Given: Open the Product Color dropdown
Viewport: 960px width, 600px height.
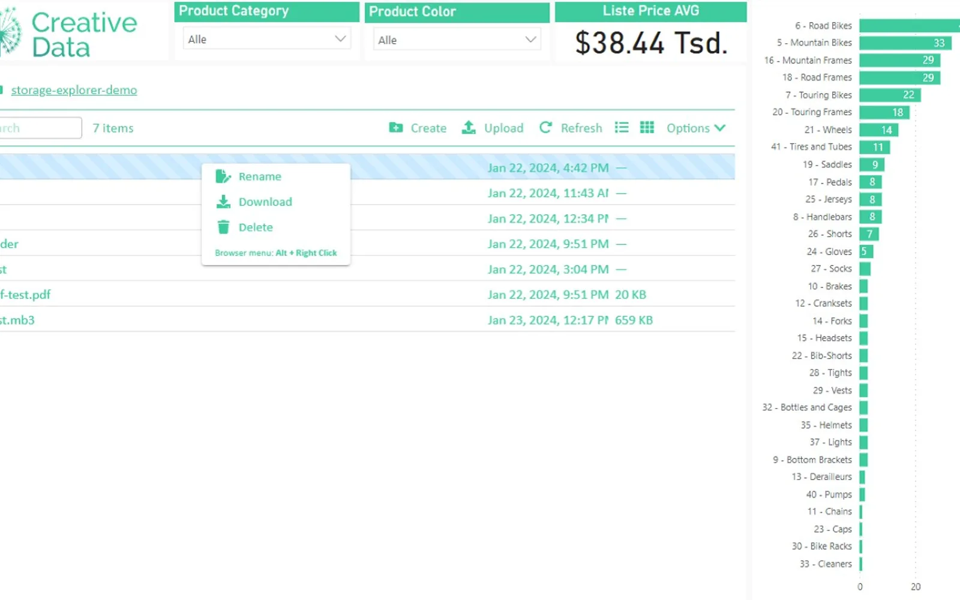Looking at the screenshot, I should pyautogui.click(x=457, y=40).
